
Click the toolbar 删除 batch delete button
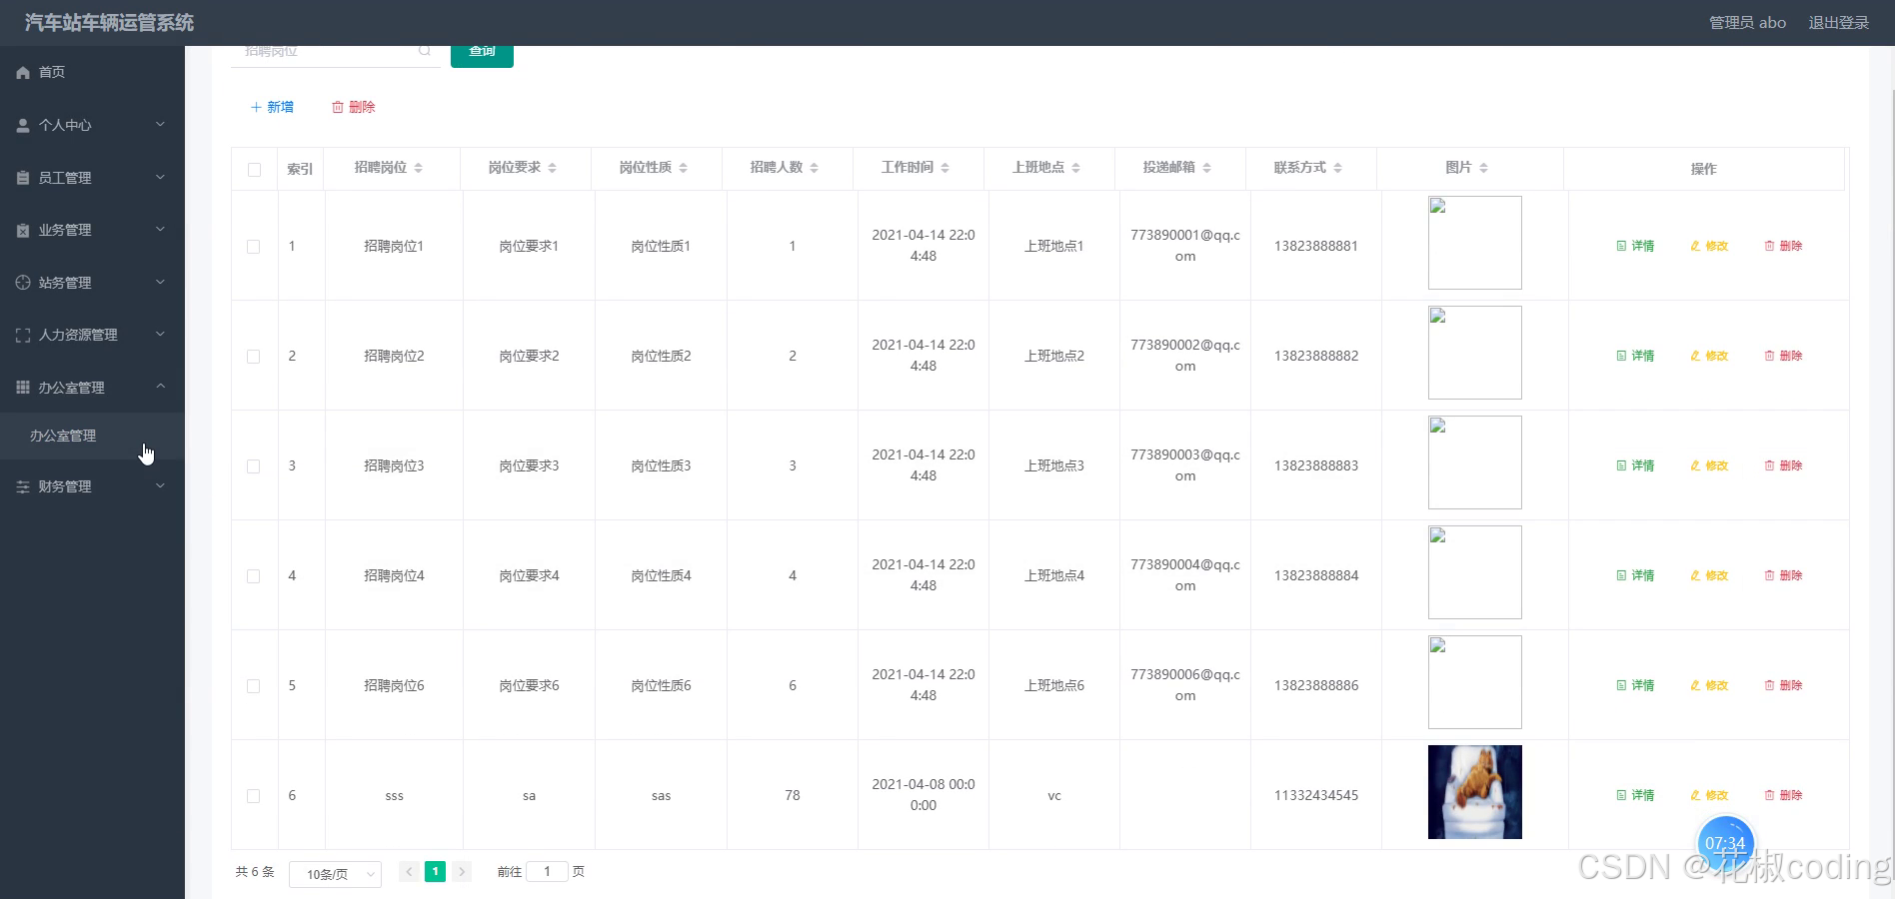coord(354,107)
